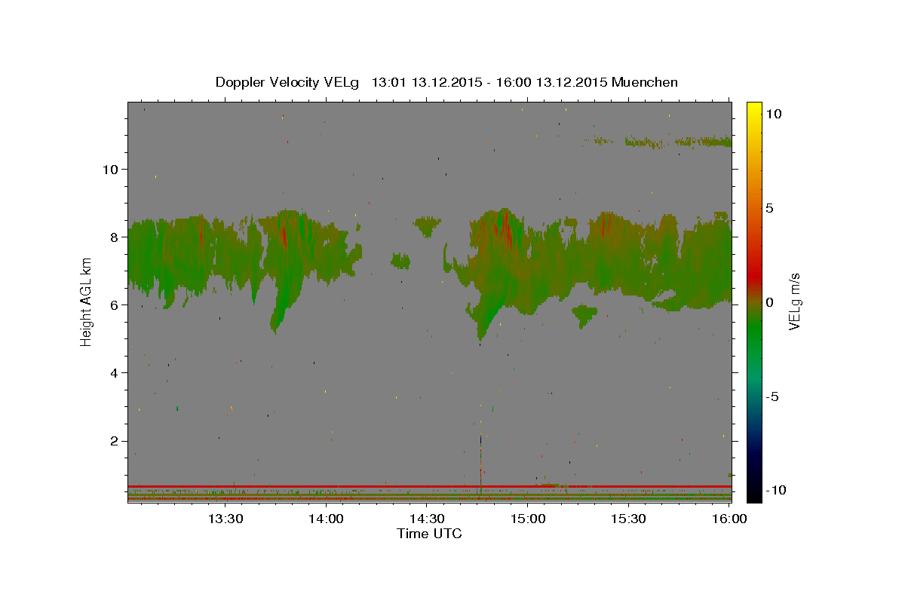
Task: Click the 15:30 time tick label
Action: pyautogui.click(x=628, y=519)
